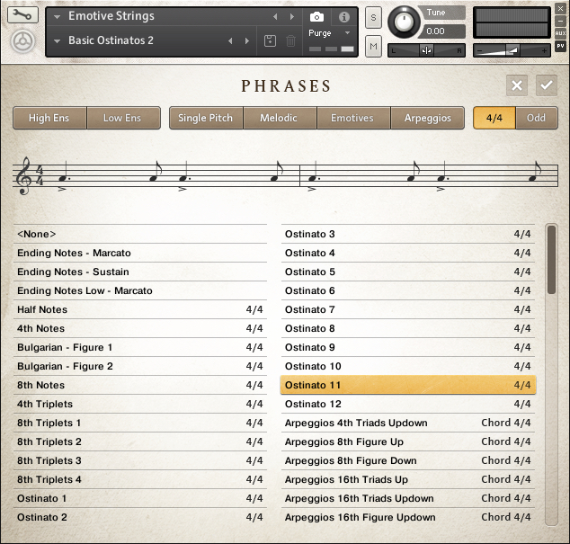
Task: Select the Half Notes phrase
Action: [x=140, y=309]
